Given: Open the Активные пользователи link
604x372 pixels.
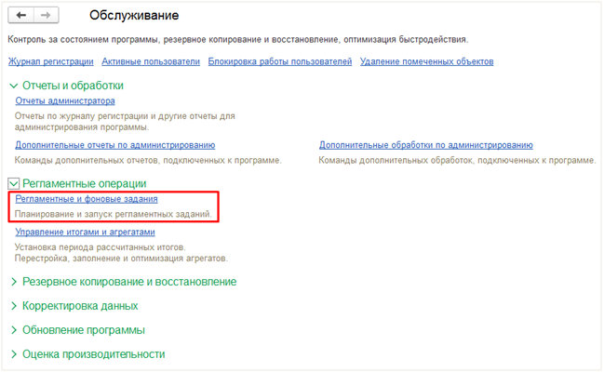Looking at the screenshot, I should pyautogui.click(x=151, y=61).
